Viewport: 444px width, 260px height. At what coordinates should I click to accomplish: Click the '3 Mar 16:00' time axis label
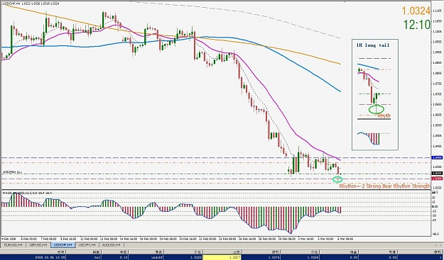click(305, 239)
